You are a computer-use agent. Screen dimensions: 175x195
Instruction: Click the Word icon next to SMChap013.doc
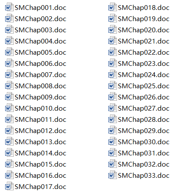pos(9,142)
